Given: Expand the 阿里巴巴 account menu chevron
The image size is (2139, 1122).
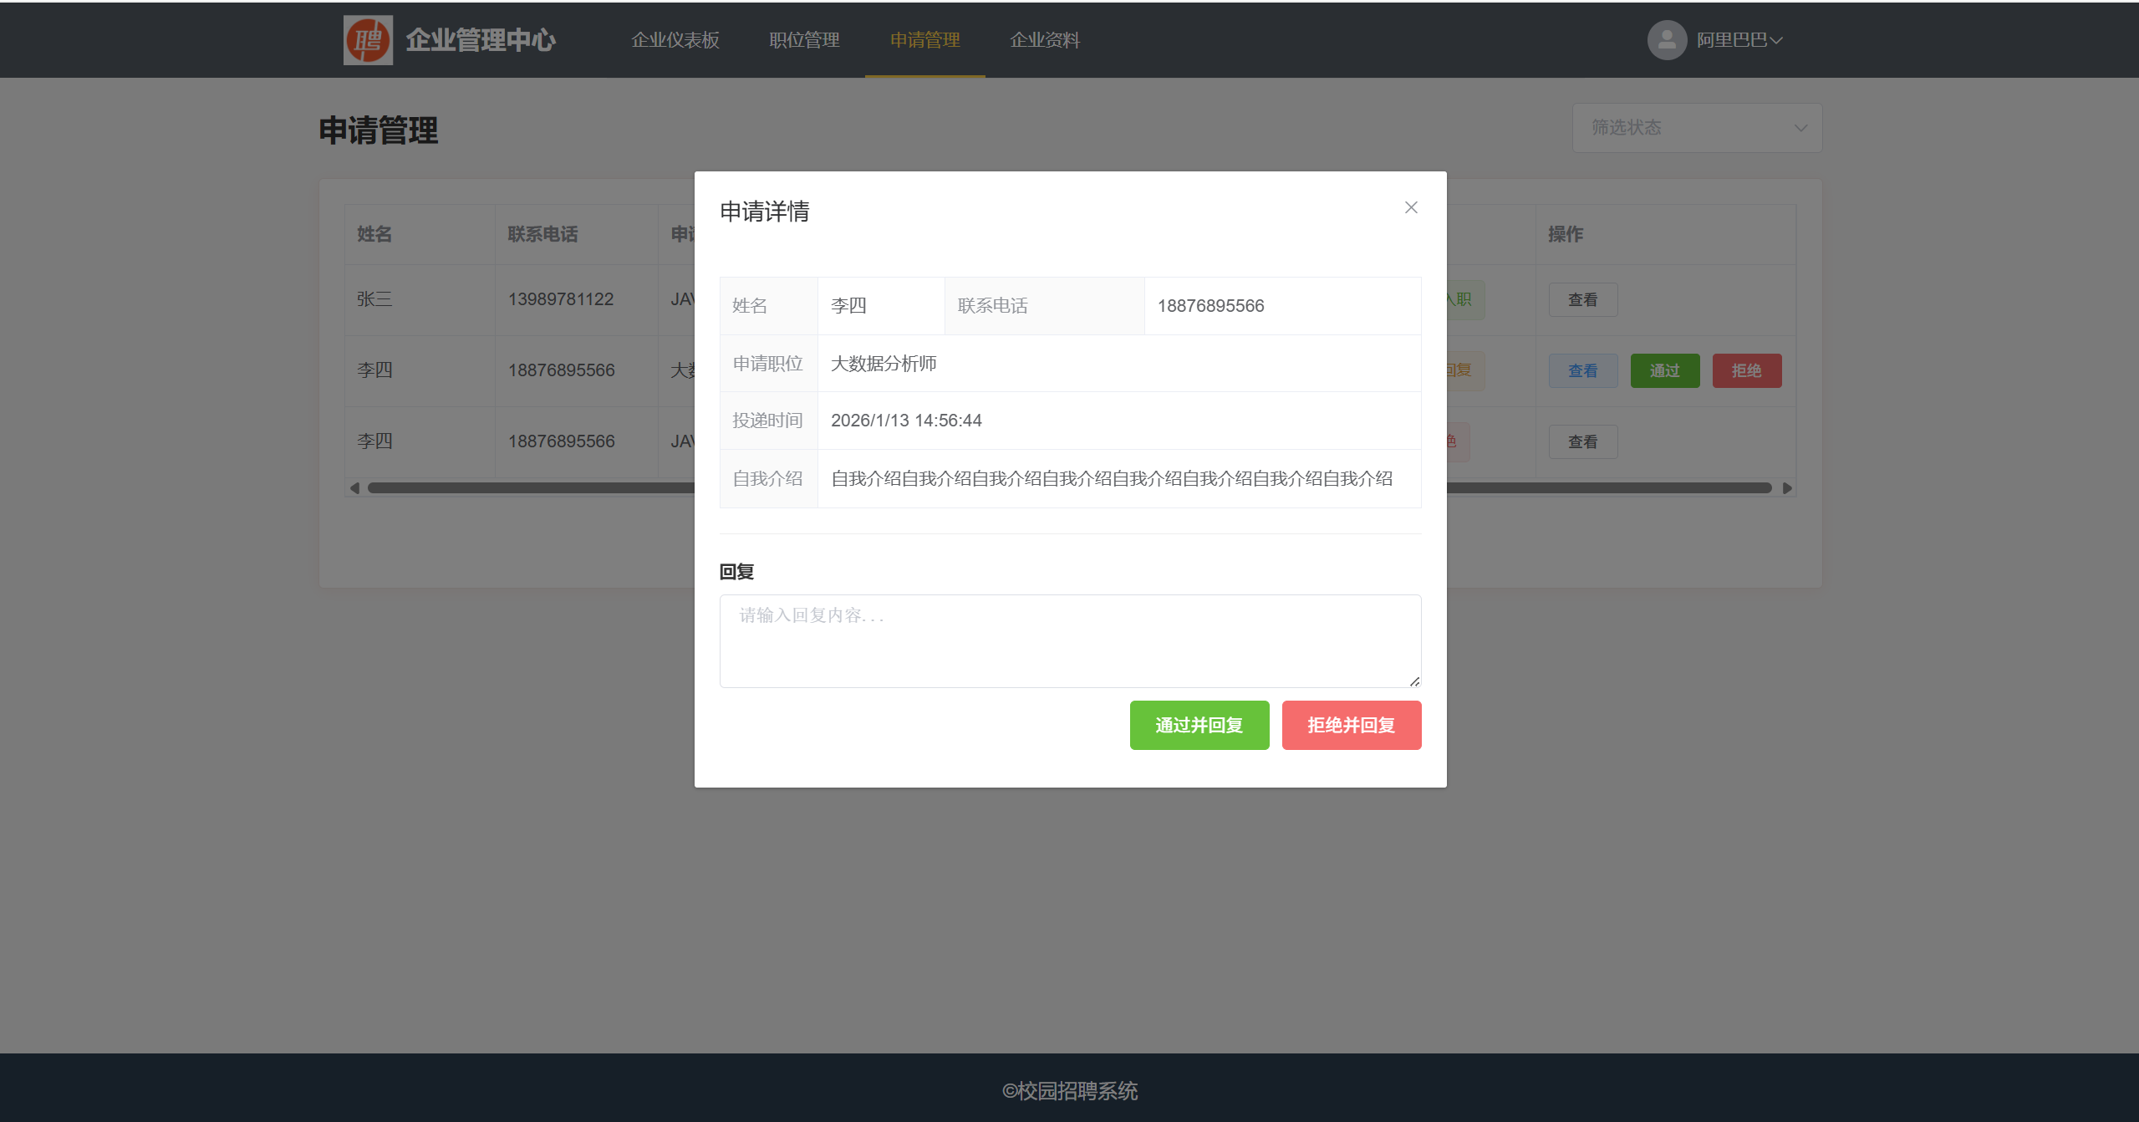Looking at the screenshot, I should (x=1777, y=39).
